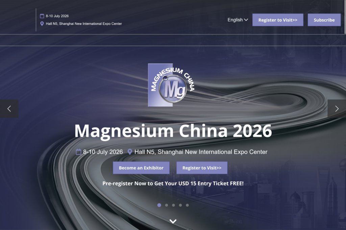Screen dimensions: 346x230
Task: Click the pre-register free ticket announcement
Action: point(173,183)
